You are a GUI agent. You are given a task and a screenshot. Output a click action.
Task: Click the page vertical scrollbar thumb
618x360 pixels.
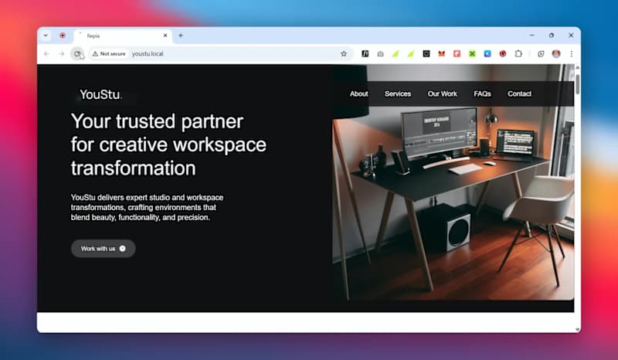577,84
